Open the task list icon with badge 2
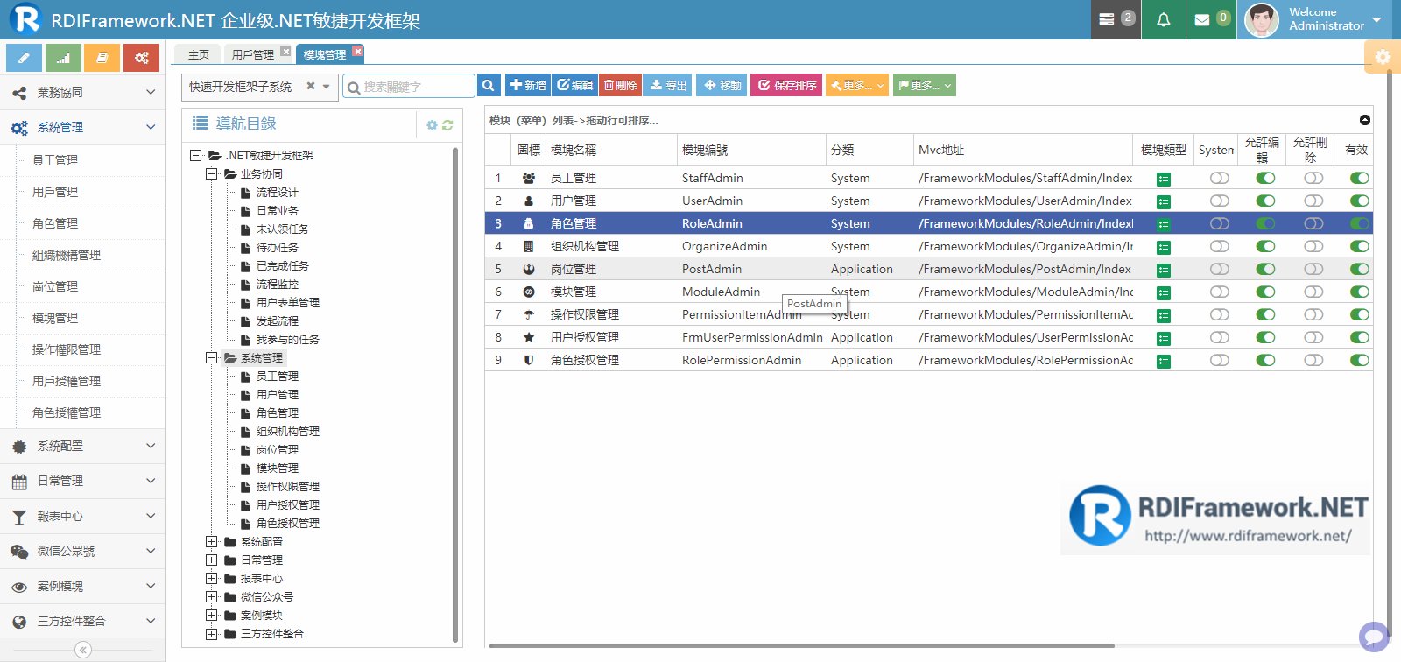Viewport: 1401px width, 662px height. [1116, 19]
